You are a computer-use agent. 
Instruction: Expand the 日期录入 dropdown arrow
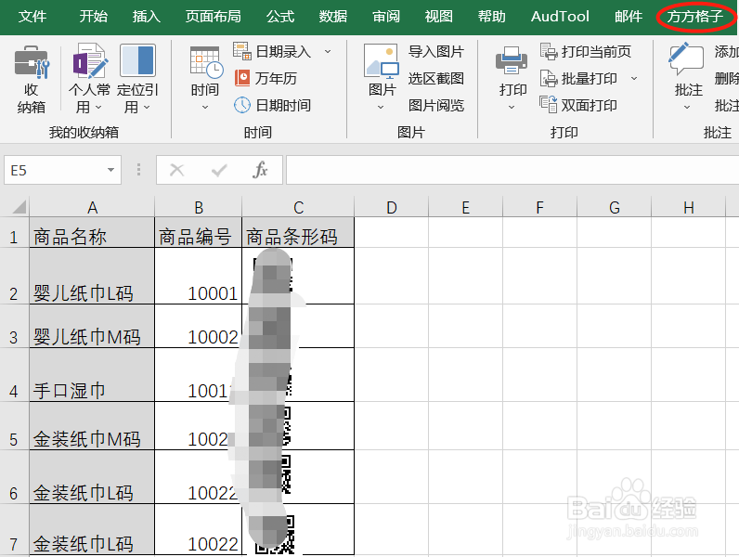328,51
